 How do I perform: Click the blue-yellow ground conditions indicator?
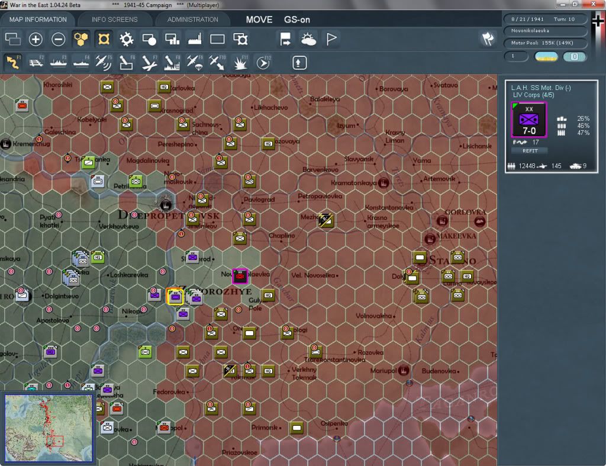tap(546, 57)
